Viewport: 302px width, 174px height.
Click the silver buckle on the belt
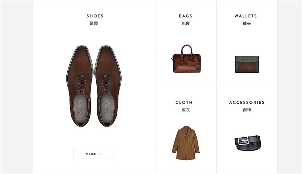coord(242,140)
